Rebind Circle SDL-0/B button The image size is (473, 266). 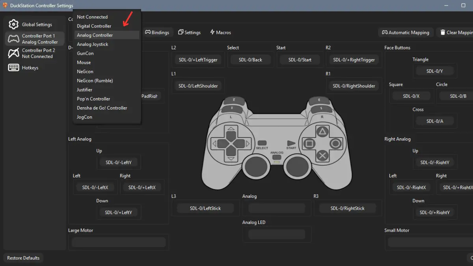pyautogui.click(x=456, y=96)
